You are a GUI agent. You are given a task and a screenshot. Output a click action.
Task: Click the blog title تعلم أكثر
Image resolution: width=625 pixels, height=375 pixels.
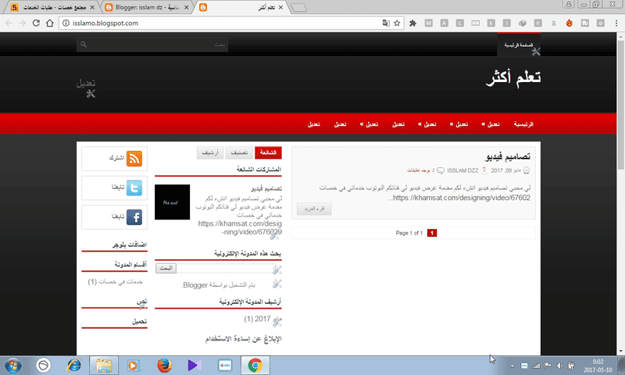pos(513,77)
